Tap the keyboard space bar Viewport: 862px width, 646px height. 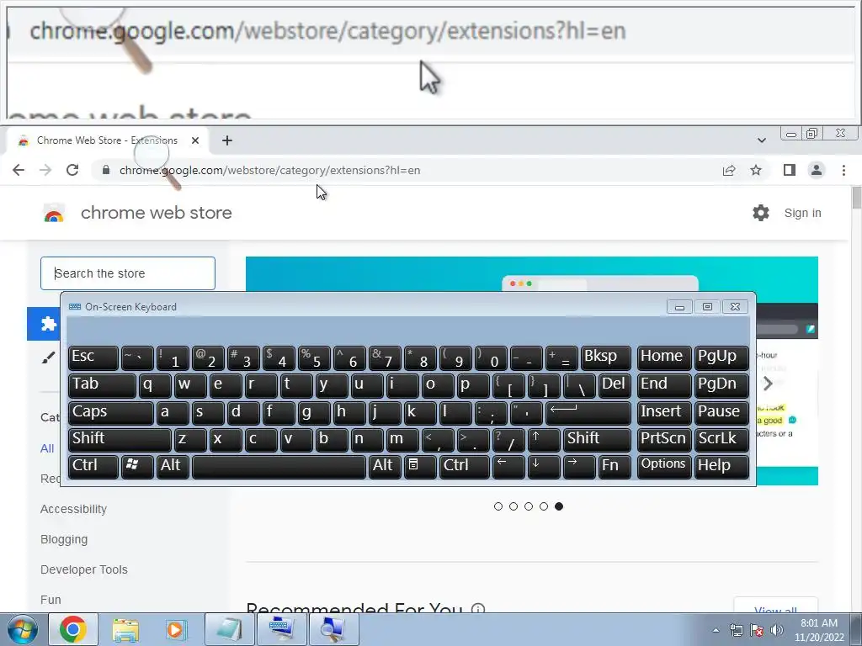pos(279,466)
